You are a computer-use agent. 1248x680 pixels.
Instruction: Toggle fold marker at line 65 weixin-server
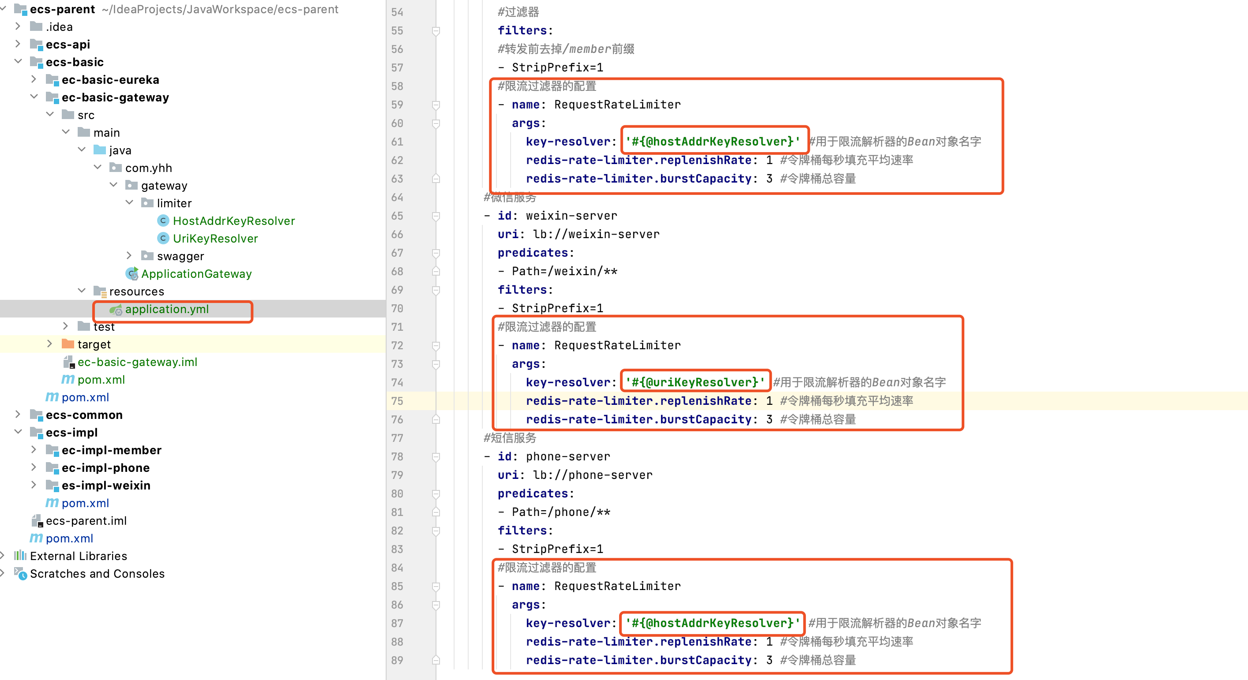[x=436, y=216]
